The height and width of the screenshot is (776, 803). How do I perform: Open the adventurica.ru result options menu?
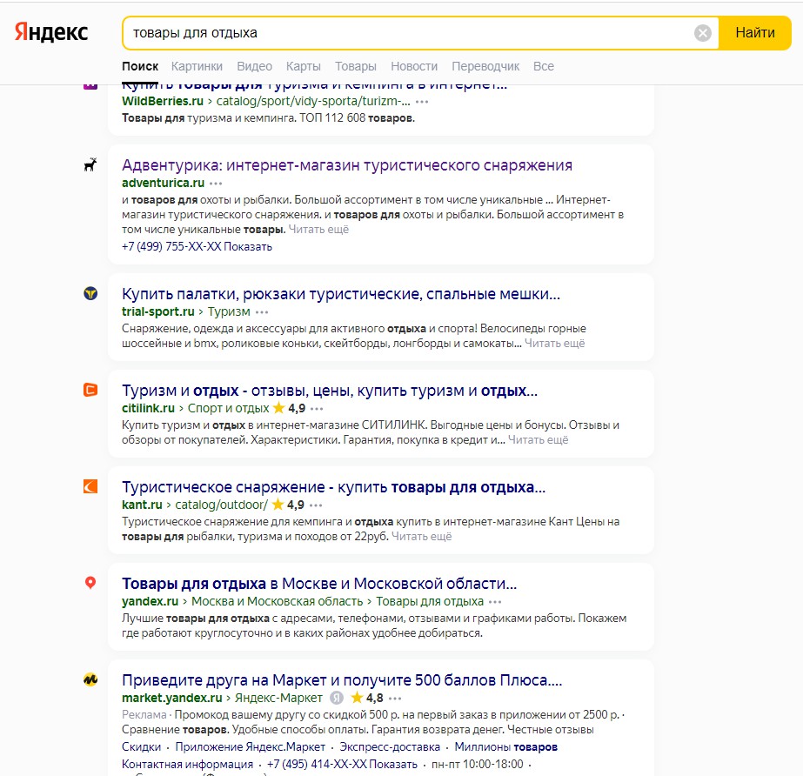(x=216, y=184)
